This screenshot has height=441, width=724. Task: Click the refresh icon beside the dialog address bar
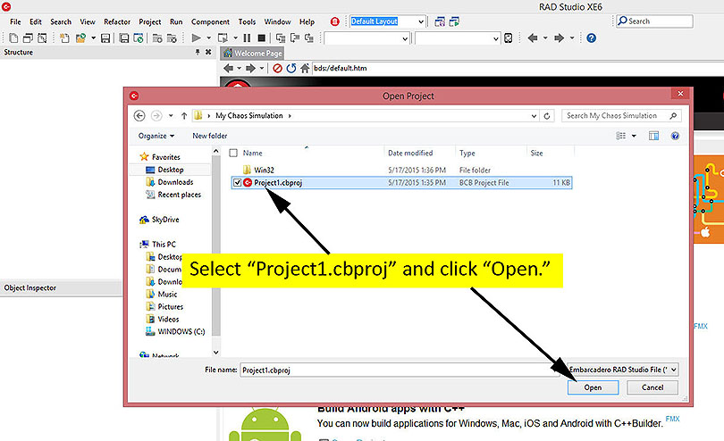547,116
